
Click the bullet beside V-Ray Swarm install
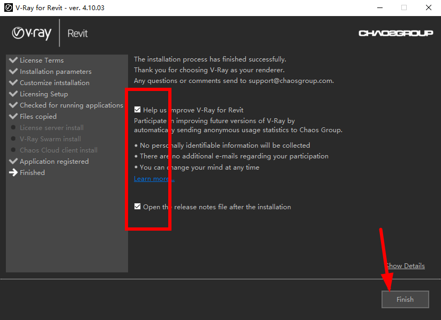[13, 139]
